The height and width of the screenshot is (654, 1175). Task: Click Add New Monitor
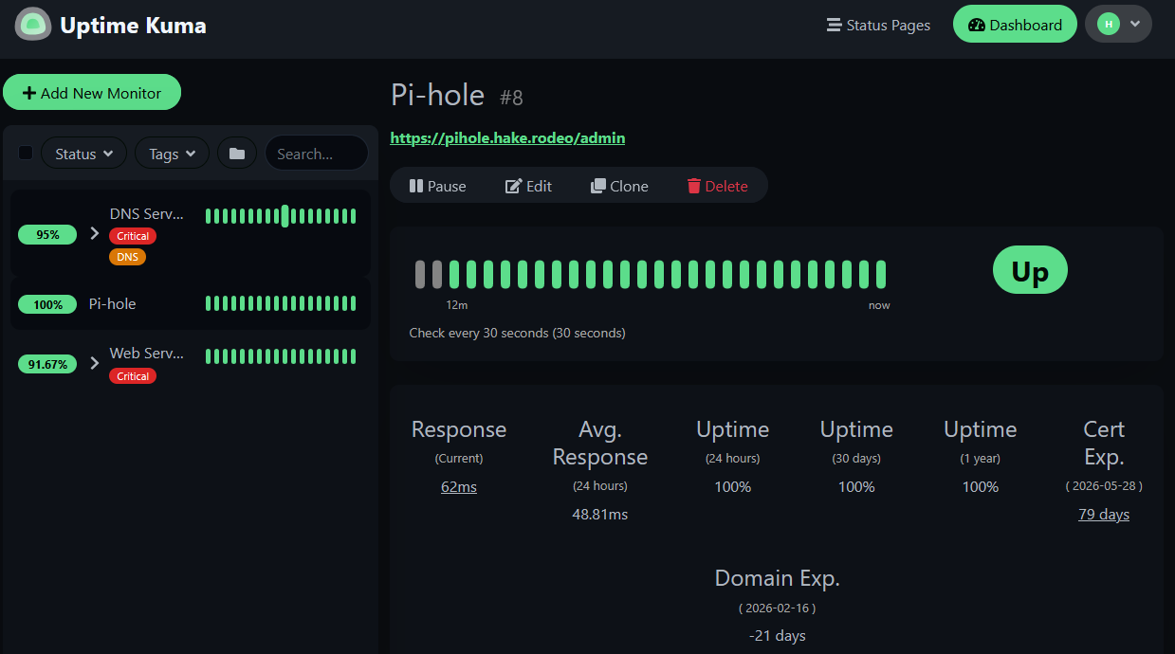coord(92,92)
